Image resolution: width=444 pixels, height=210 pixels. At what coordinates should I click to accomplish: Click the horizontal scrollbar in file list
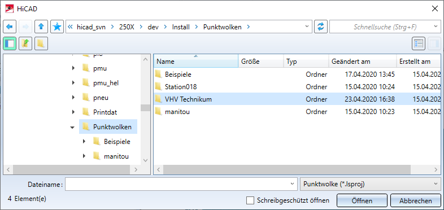click(287, 169)
